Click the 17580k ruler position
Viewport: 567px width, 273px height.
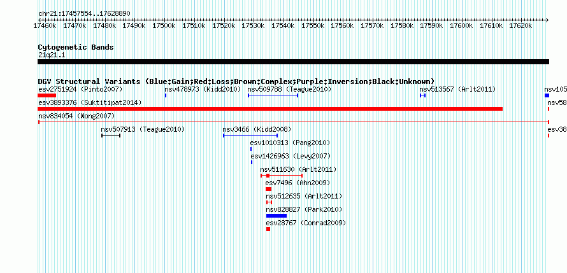pyautogui.click(x=402, y=25)
